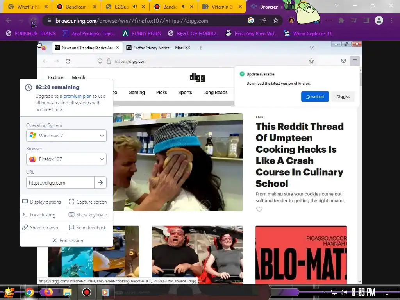End session in Browserling panel
This screenshot has width=400, height=300.
pos(68,240)
